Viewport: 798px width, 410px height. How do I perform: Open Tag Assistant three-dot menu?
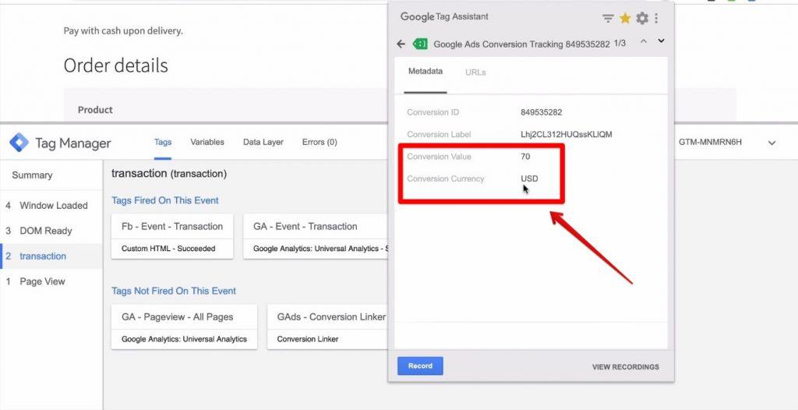tap(656, 19)
